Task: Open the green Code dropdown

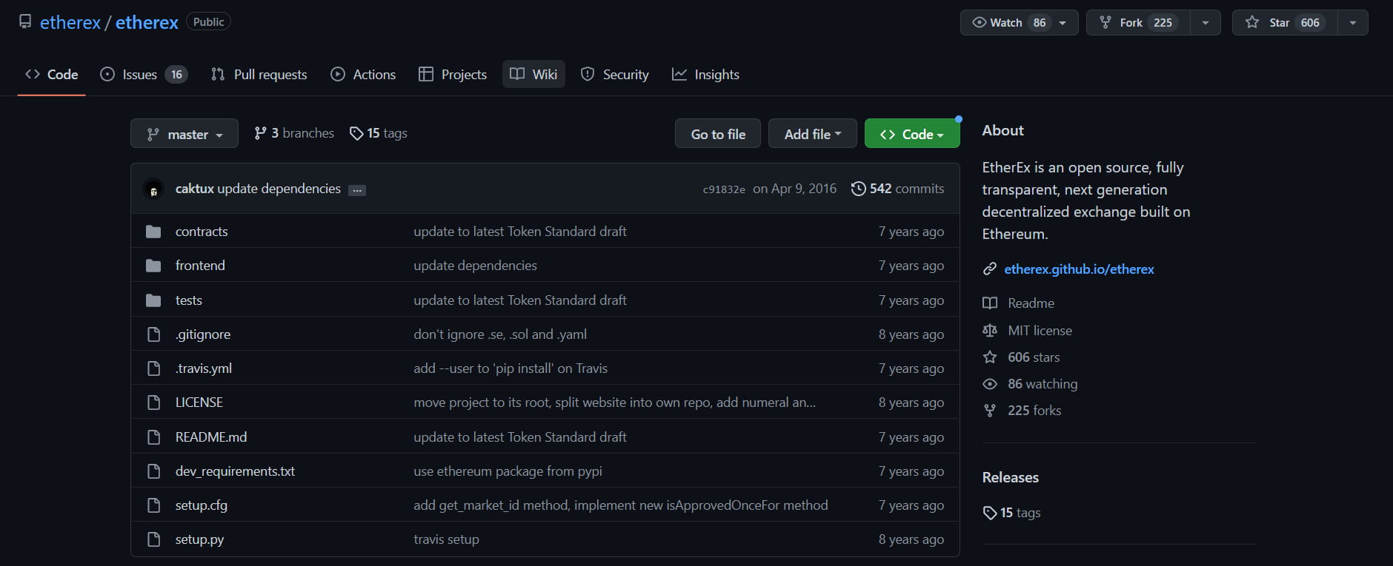Action: pyautogui.click(x=912, y=134)
